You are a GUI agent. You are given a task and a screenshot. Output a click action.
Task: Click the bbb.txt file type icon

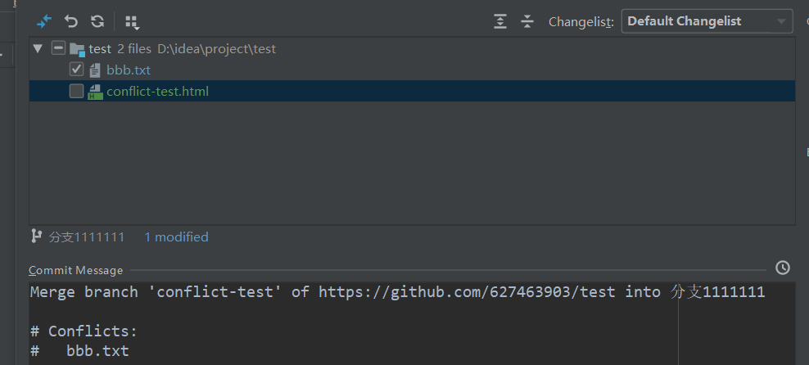click(96, 70)
